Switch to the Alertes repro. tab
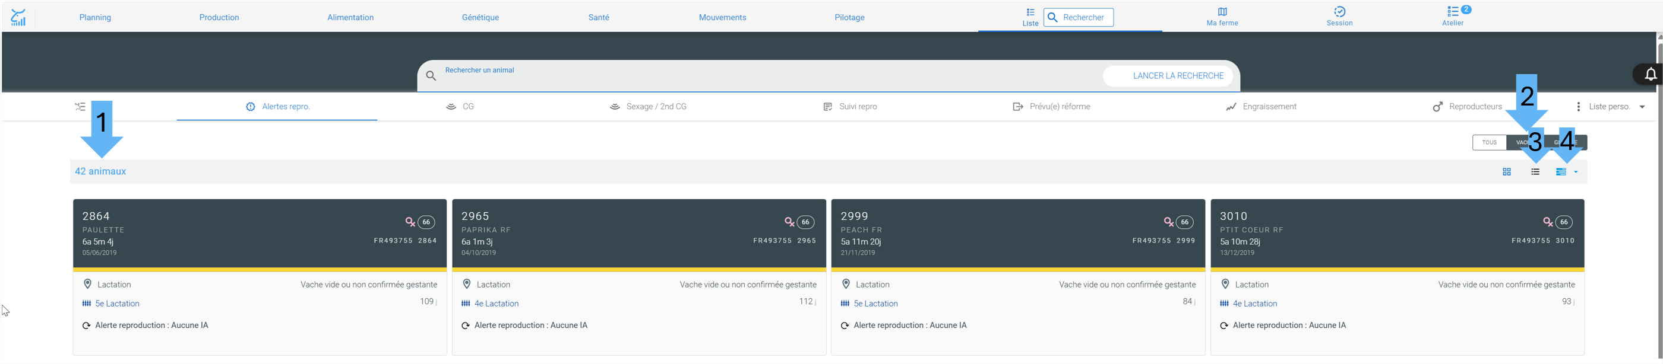 (277, 107)
